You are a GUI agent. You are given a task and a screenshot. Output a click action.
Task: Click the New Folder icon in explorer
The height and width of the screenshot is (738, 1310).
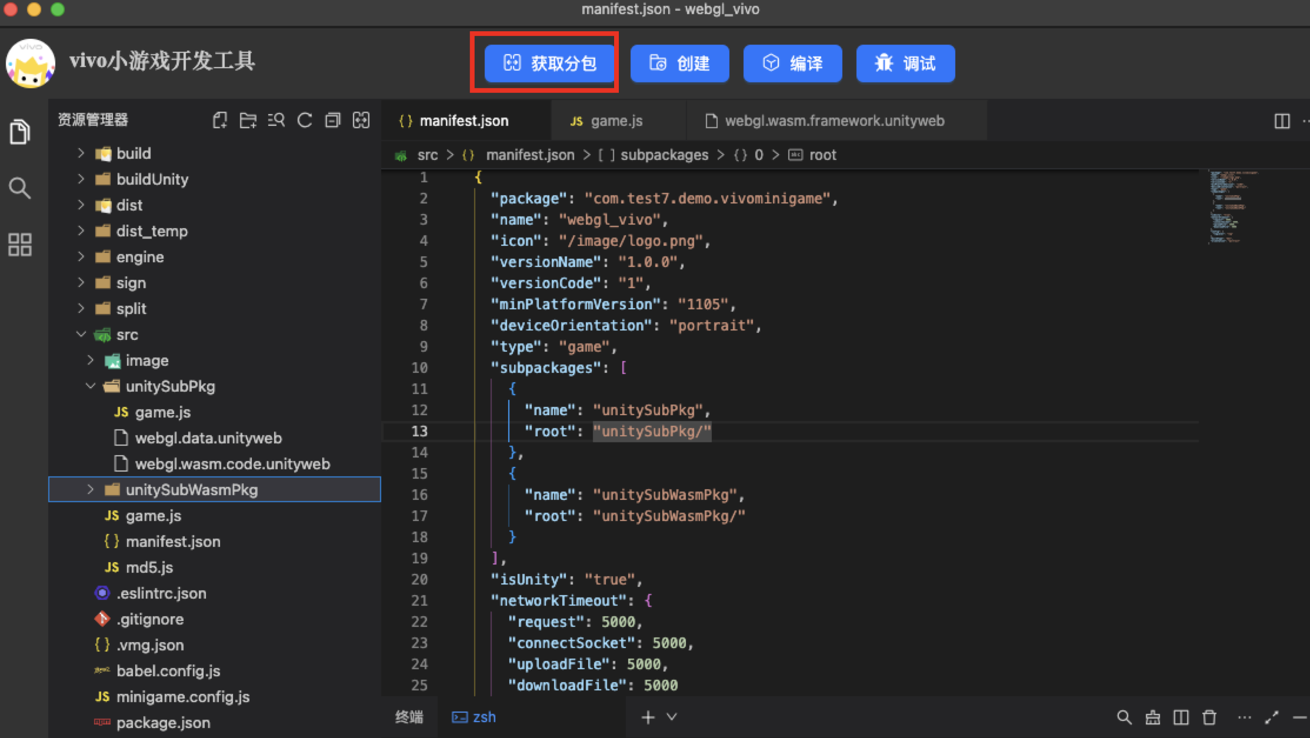248,121
